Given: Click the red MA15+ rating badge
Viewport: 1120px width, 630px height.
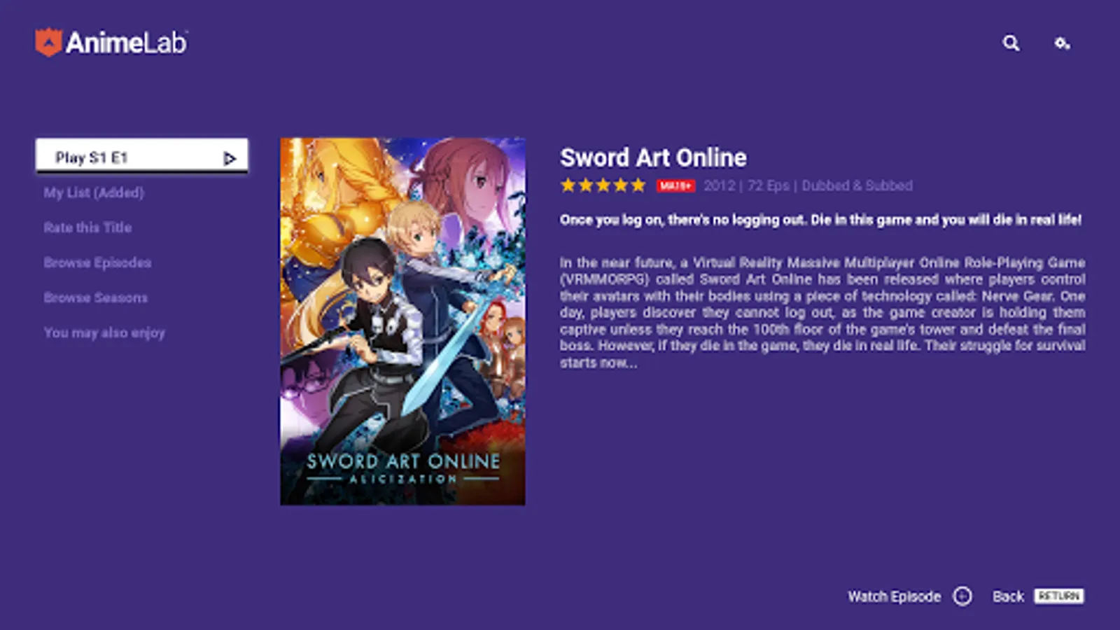Looking at the screenshot, I should [675, 185].
